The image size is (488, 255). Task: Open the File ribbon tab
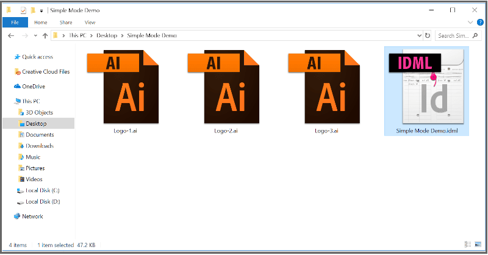click(x=15, y=23)
